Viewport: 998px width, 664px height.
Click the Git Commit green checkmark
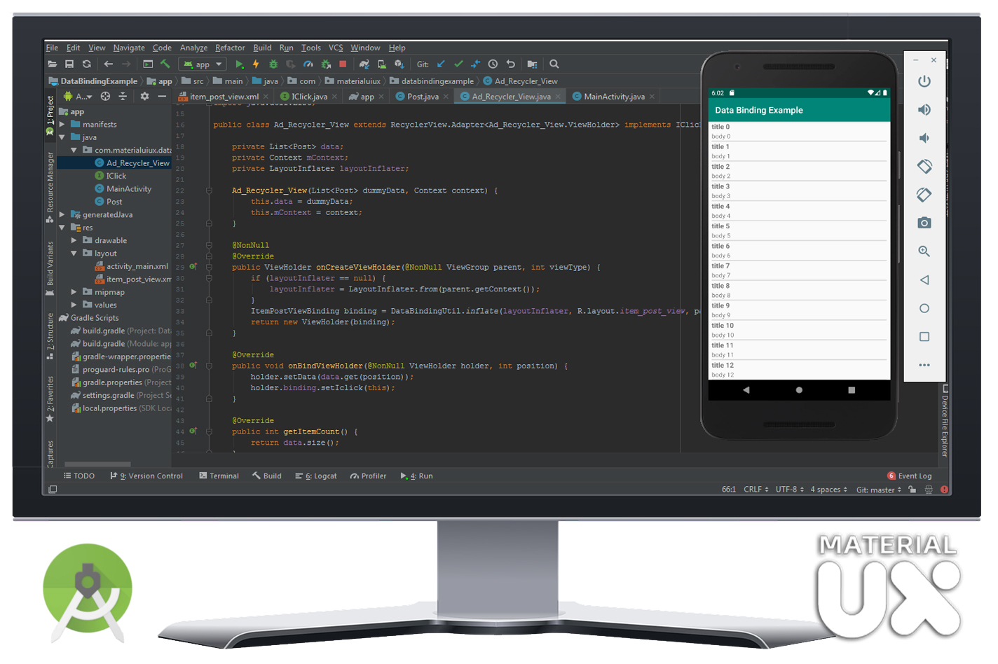(x=458, y=64)
